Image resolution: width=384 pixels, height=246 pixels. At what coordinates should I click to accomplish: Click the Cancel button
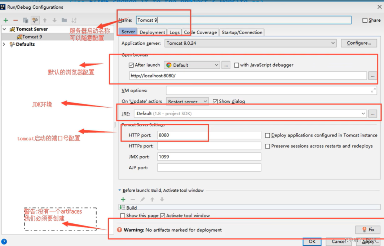point(339,242)
